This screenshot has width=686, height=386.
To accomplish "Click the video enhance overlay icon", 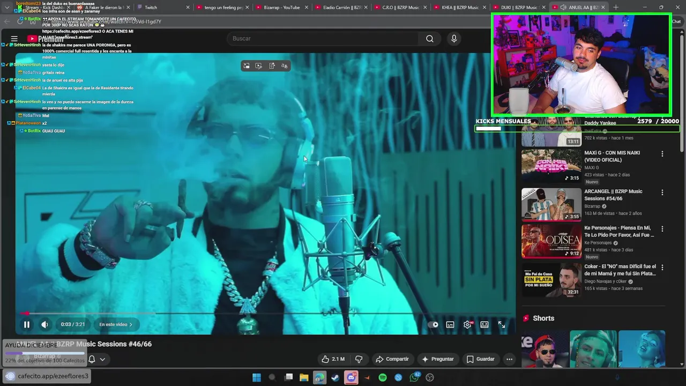I will click(259, 66).
